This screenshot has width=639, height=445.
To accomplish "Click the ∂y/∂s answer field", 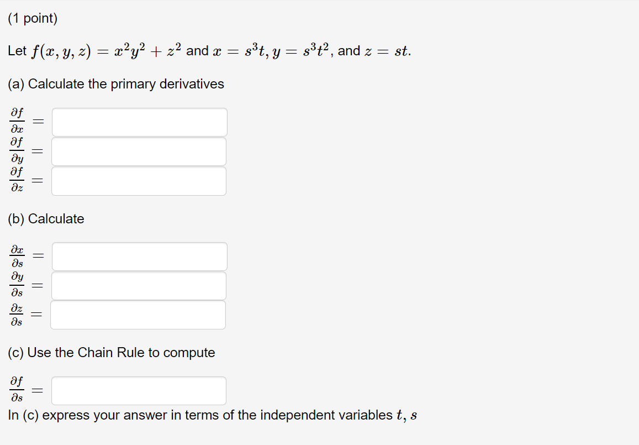I will [x=139, y=285].
